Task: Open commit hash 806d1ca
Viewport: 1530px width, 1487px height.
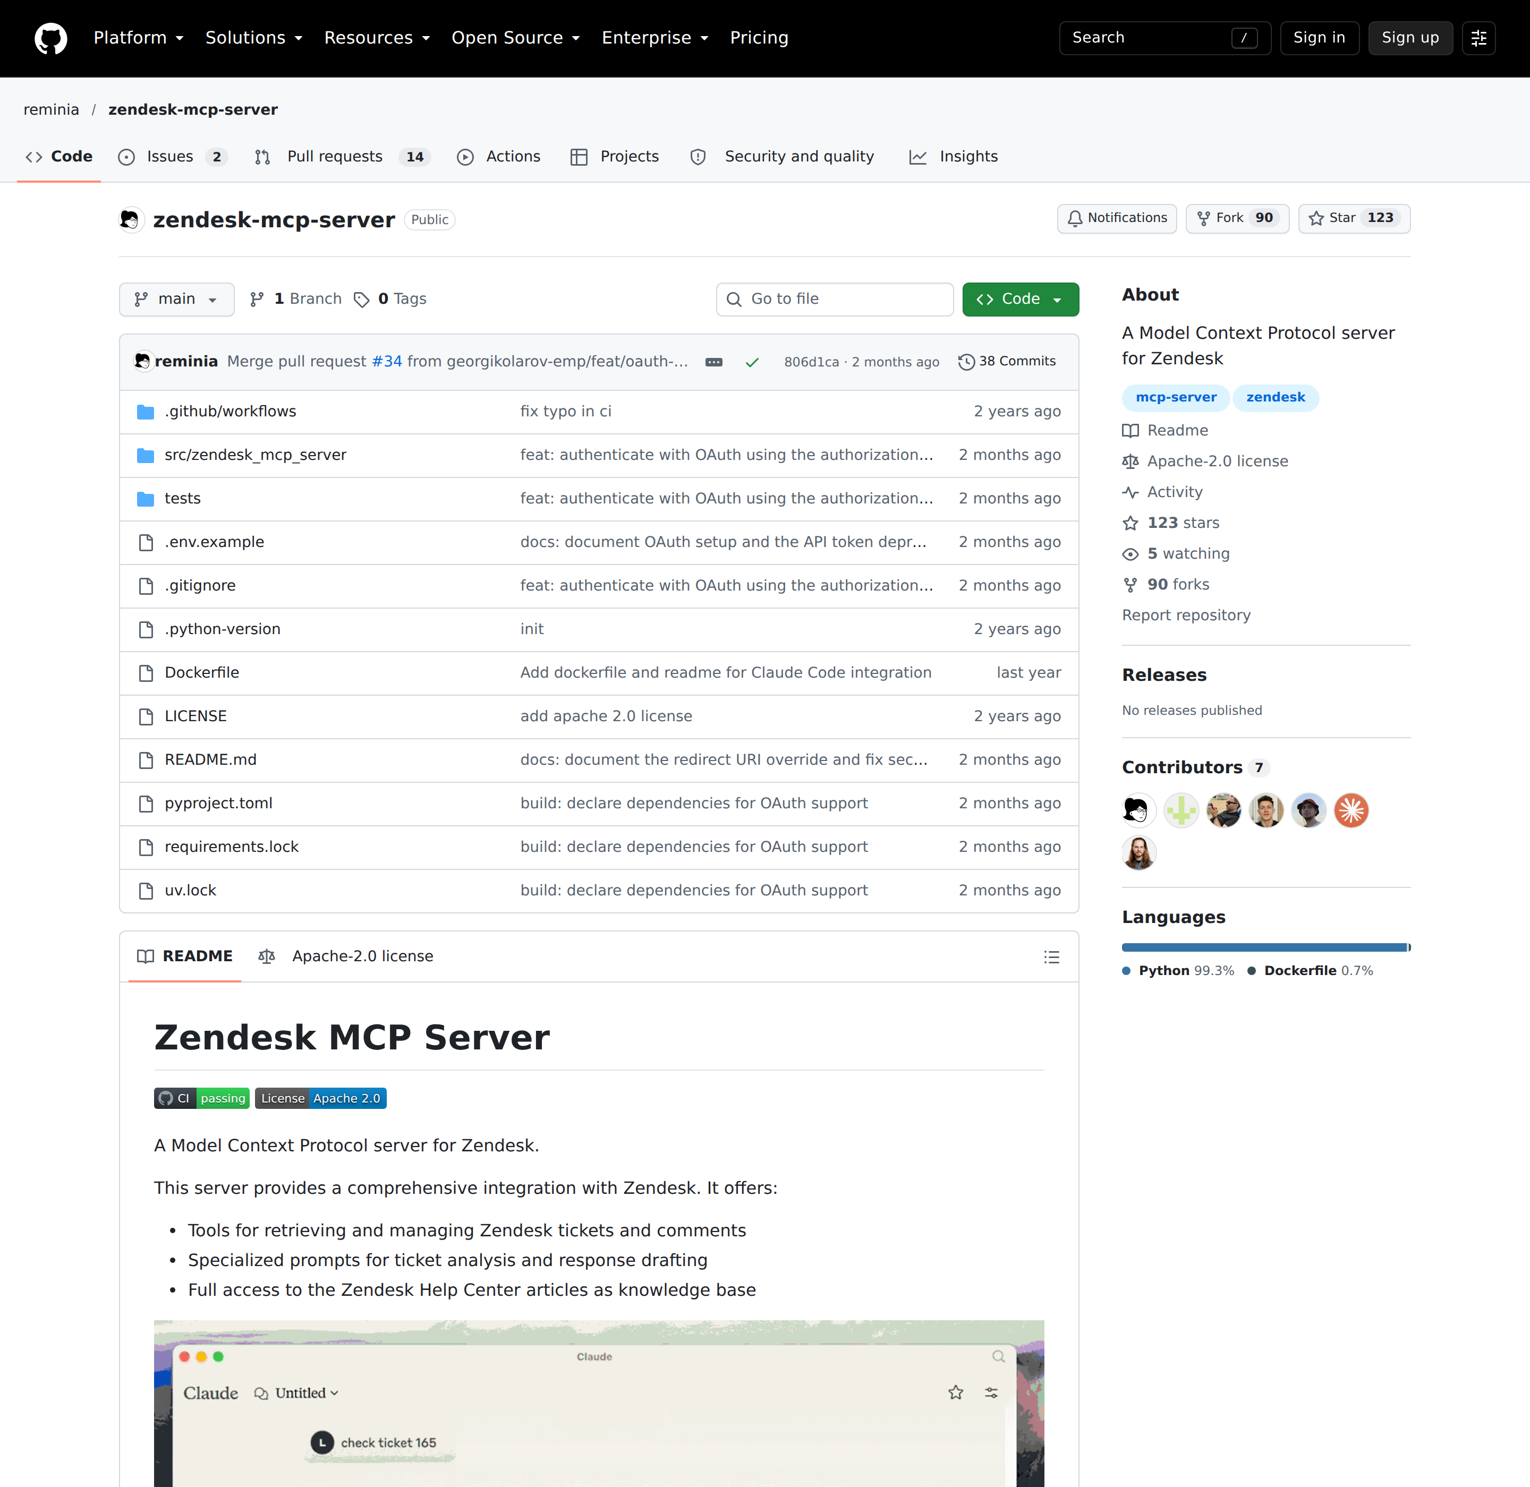Action: (811, 362)
